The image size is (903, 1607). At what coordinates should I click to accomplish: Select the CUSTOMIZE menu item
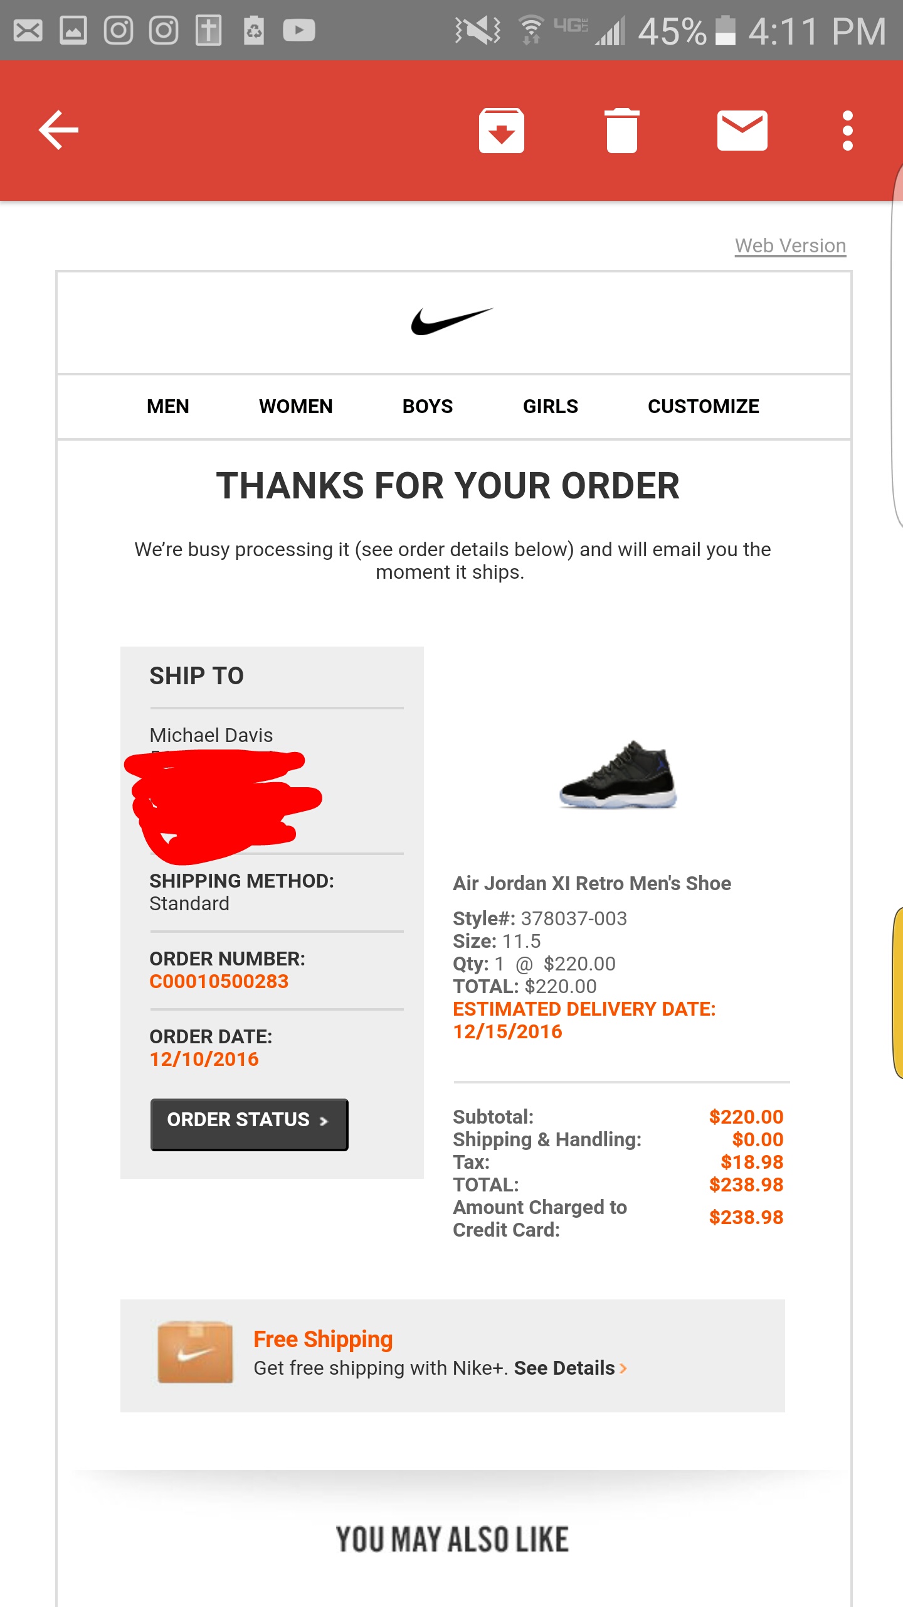click(703, 406)
